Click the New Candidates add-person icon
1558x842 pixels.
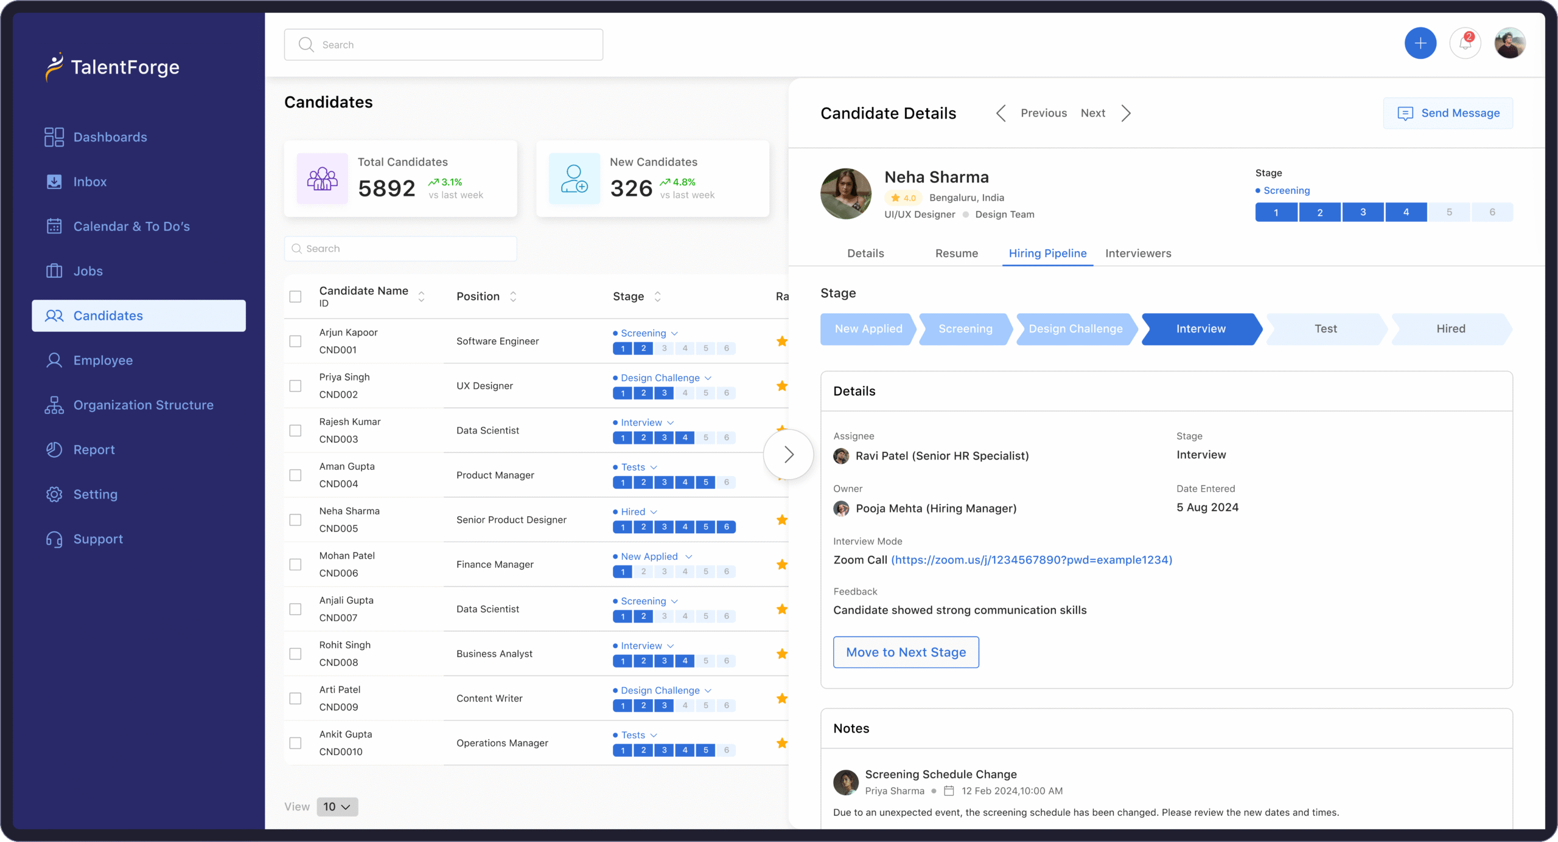coord(574,179)
